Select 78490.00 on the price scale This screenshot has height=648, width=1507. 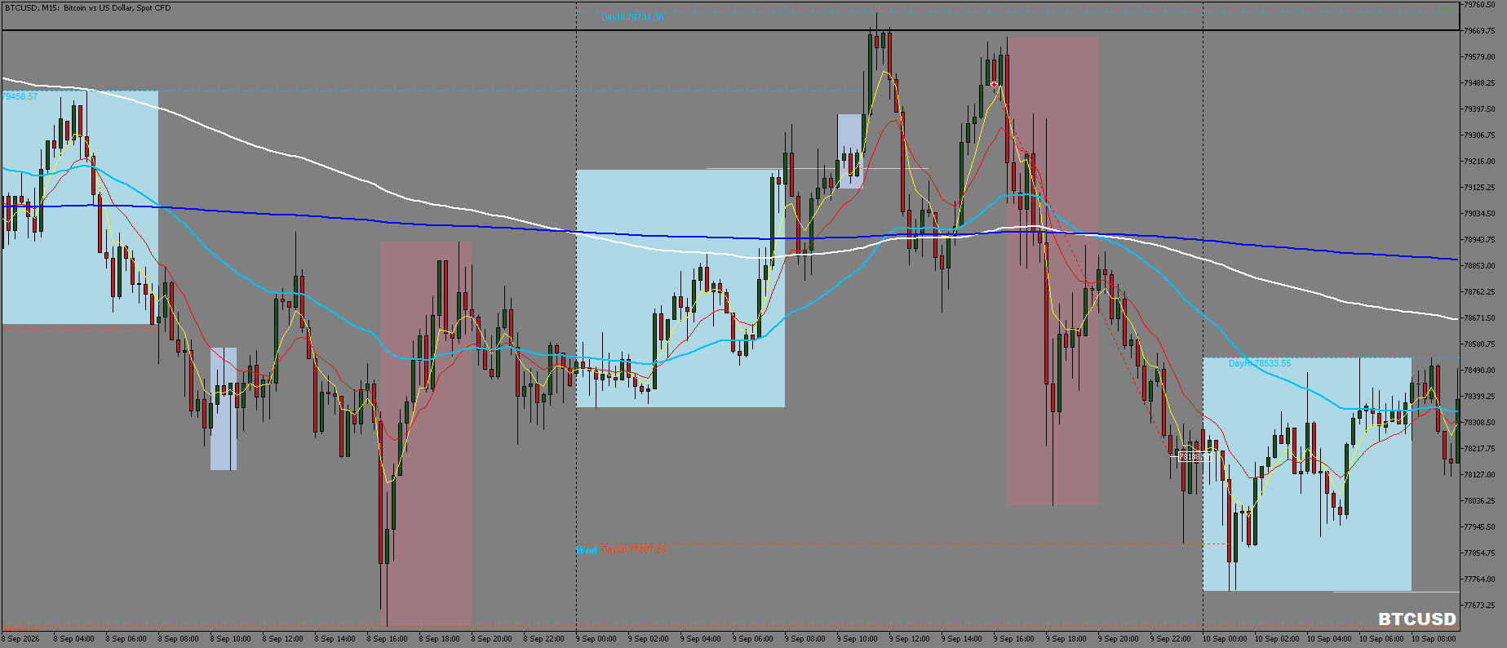tap(1480, 371)
